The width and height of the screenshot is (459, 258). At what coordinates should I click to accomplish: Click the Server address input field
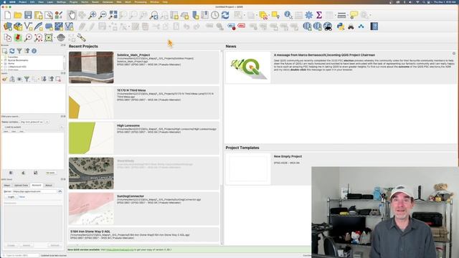coord(34,191)
